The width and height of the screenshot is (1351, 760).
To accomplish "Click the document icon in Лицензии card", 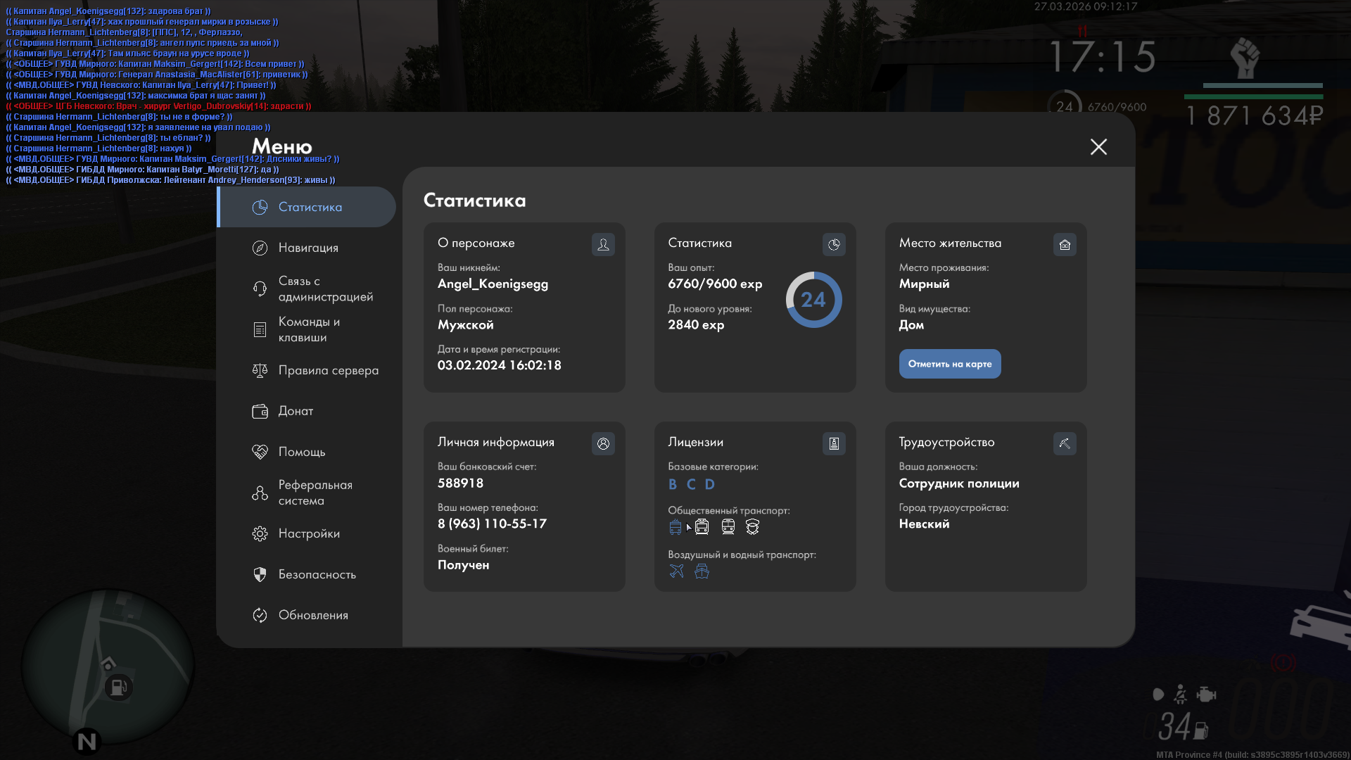I will pyautogui.click(x=834, y=443).
